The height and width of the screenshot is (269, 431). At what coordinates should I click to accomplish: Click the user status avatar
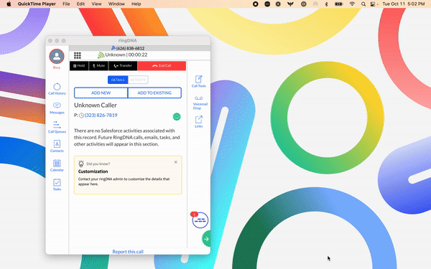click(57, 56)
